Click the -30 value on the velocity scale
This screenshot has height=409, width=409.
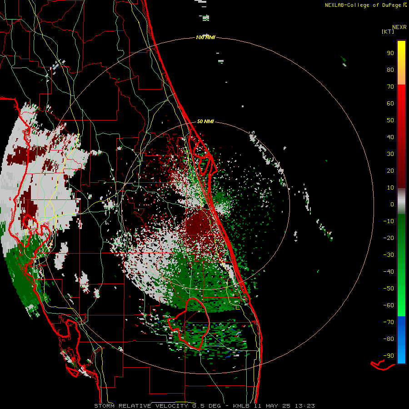[389, 255]
